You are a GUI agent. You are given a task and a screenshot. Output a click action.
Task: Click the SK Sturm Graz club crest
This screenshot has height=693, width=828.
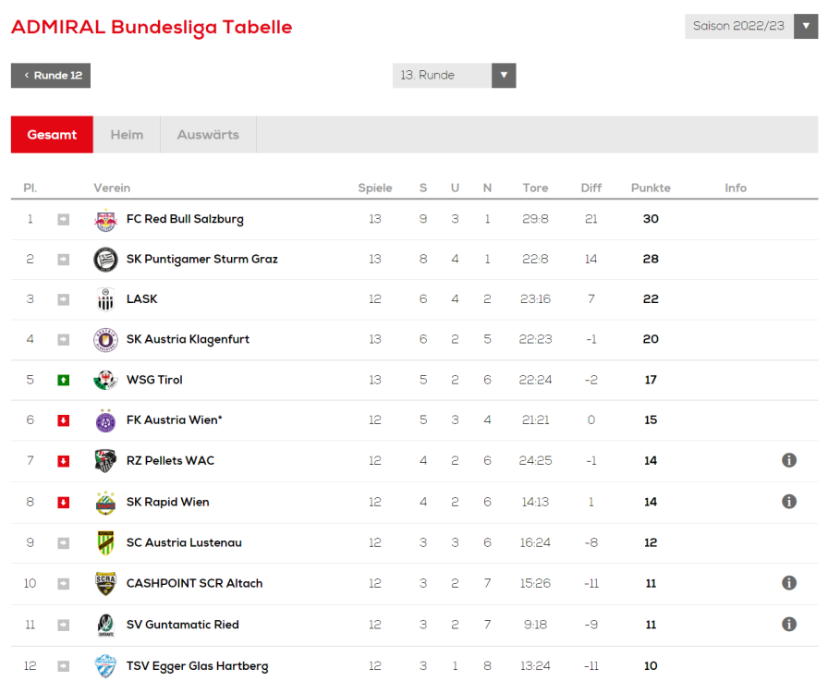pos(105,260)
